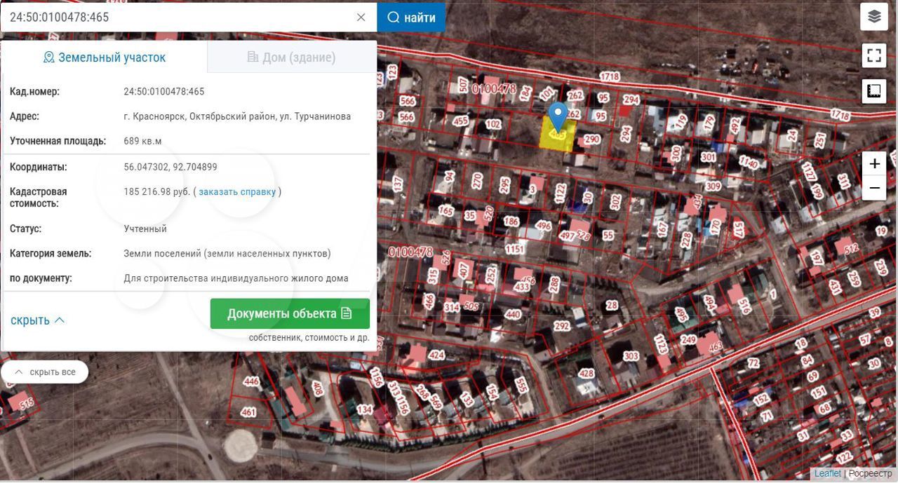Image resolution: width=898 pixels, height=483 pixels.
Task: Click parcel labeled 428 on map
Action: [586, 373]
